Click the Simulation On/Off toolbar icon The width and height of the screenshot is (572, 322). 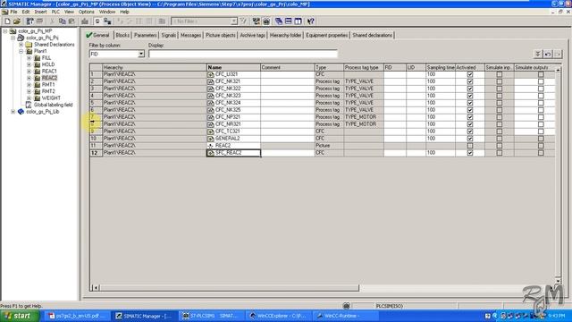pyautogui.click(x=266, y=21)
